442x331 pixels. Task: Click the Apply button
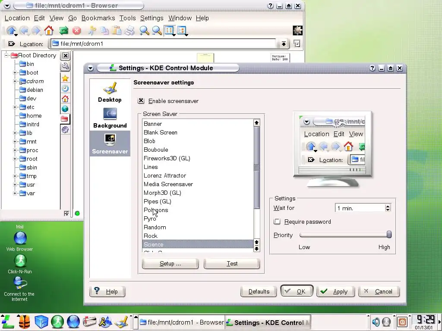pos(335,292)
